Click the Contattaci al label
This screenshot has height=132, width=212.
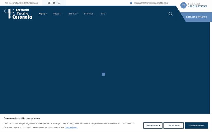(194, 4)
